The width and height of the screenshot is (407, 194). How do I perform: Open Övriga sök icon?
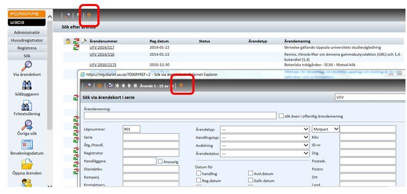[x=27, y=125]
